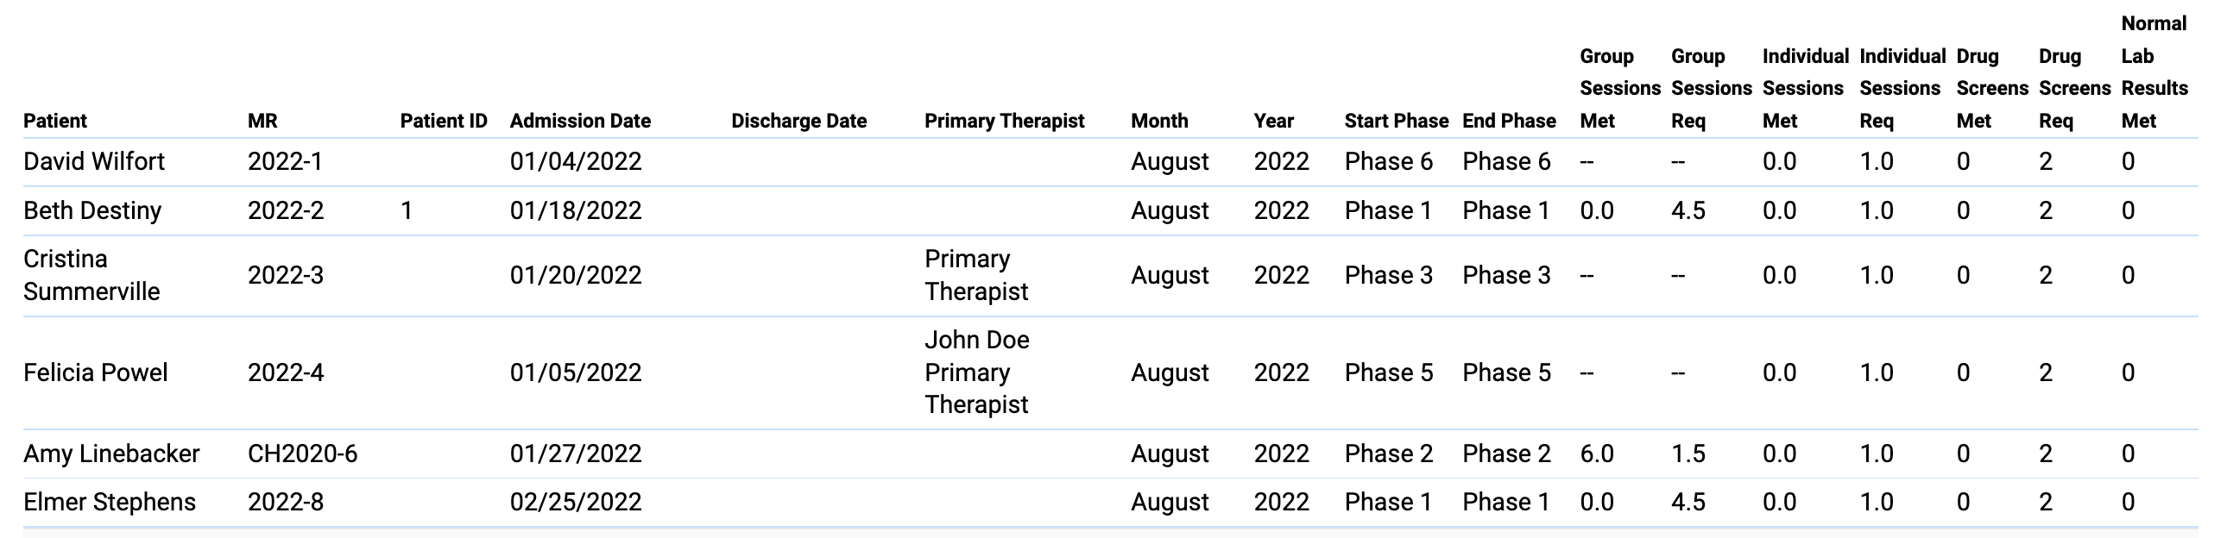Screen dimensions: 2227x538
Task: Select the Month column header
Action: 1159,121
